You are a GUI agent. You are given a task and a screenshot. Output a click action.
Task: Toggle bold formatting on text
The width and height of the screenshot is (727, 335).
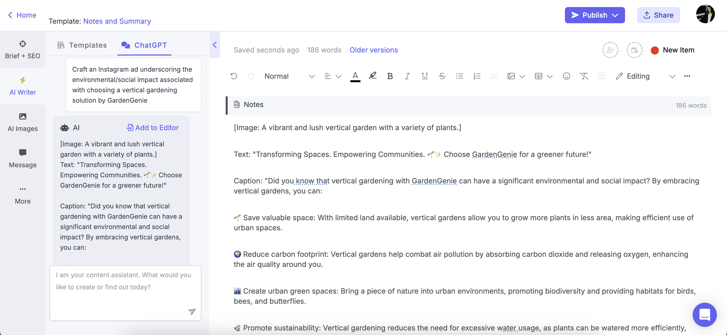[x=390, y=75]
